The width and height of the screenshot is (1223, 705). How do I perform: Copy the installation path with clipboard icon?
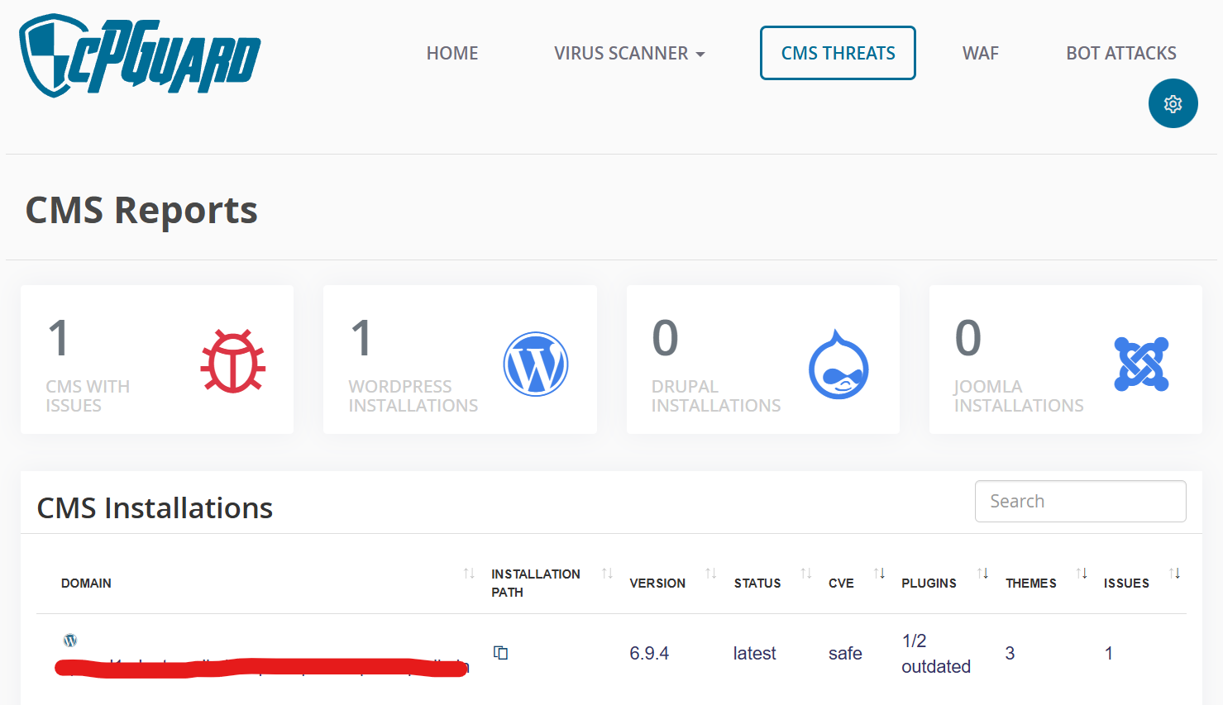pyautogui.click(x=500, y=653)
